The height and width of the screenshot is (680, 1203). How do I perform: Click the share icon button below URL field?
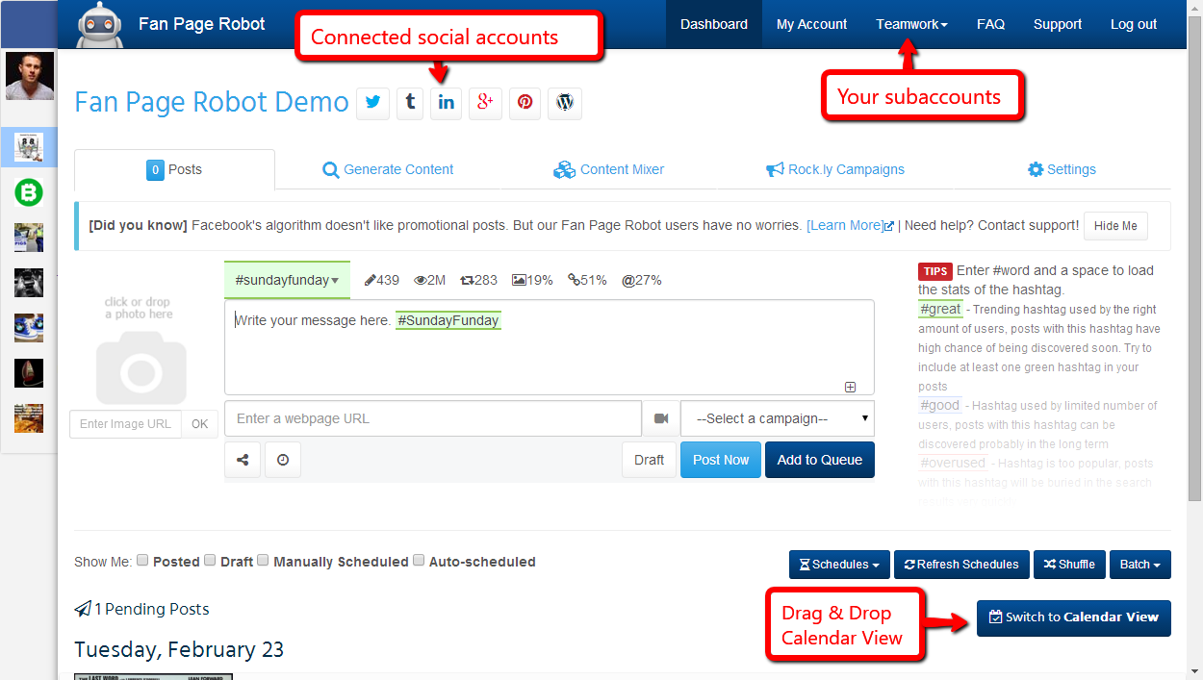tap(243, 460)
